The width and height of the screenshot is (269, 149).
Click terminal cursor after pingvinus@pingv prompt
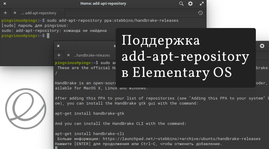[x=48, y=35]
